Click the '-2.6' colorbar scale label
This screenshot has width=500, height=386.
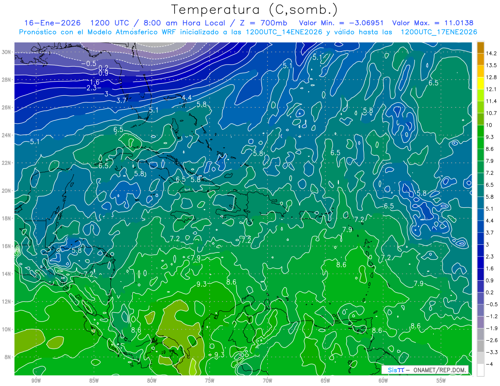[x=492, y=340]
